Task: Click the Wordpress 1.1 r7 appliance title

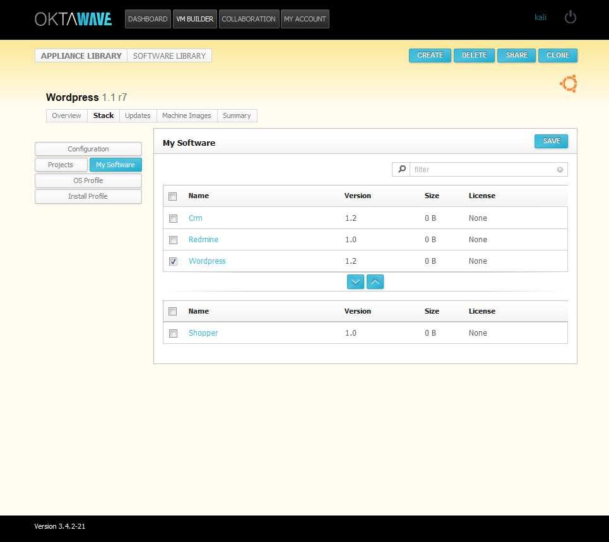Action: point(86,97)
